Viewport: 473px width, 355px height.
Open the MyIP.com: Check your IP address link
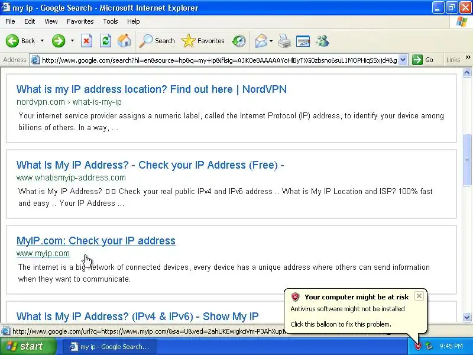[x=96, y=241]
